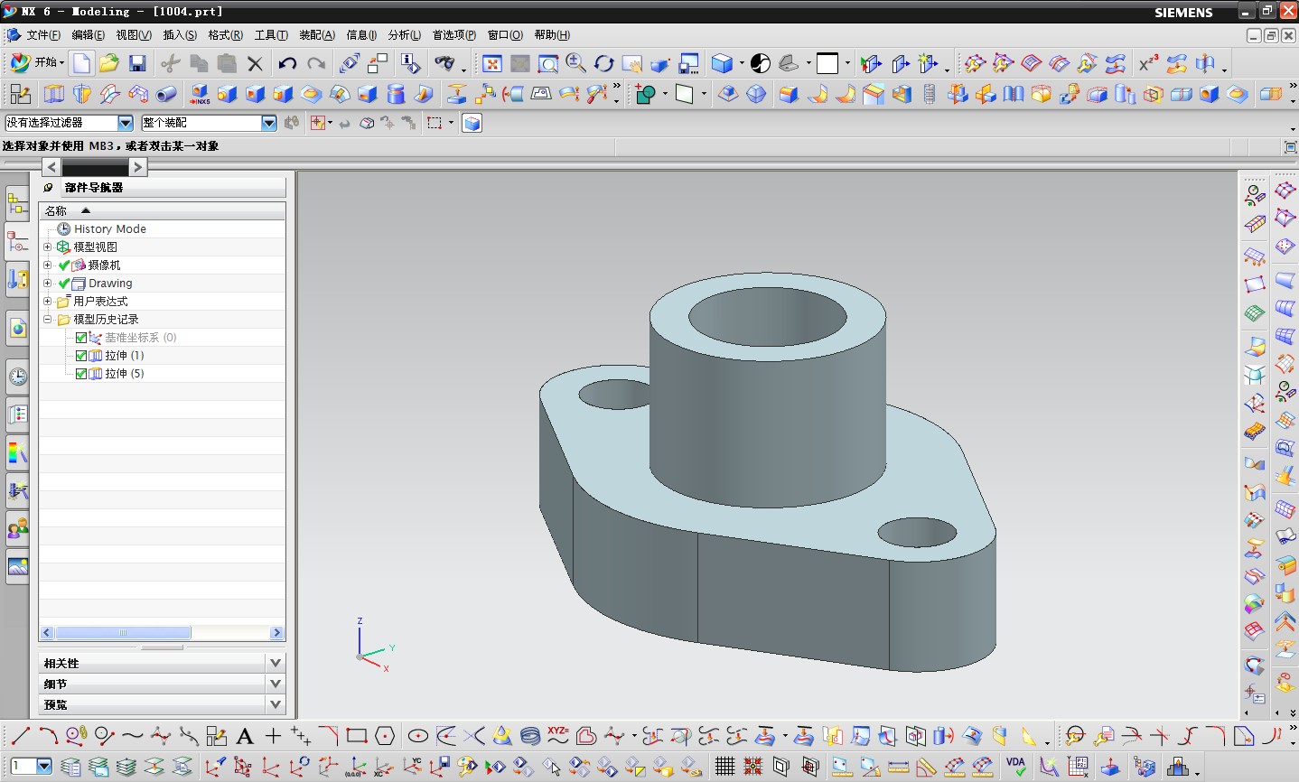
Task: Expand the Drawing tree node
Action: click(48, 283)
